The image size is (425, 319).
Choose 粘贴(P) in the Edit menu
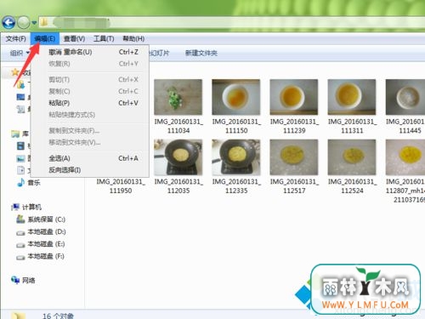tap(90, 103)
